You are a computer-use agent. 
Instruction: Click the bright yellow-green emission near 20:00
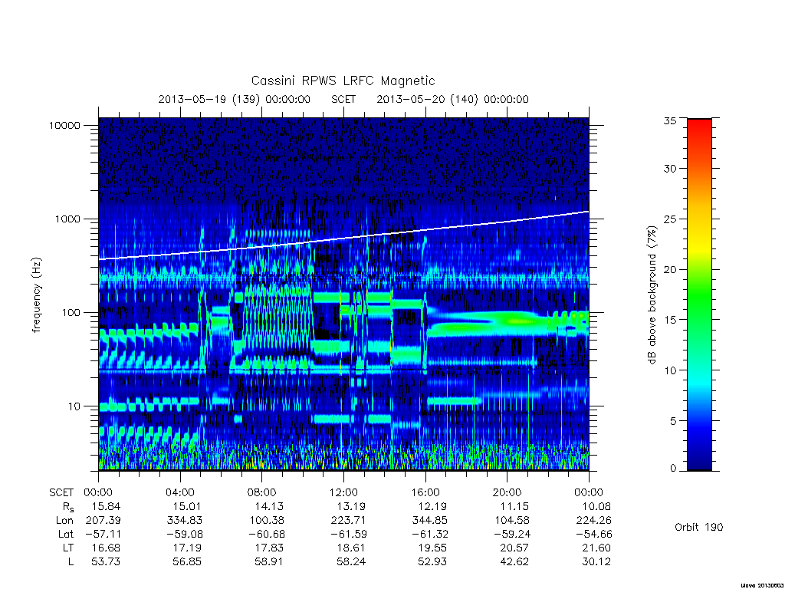pyautogui.click(x=516, y=320)
